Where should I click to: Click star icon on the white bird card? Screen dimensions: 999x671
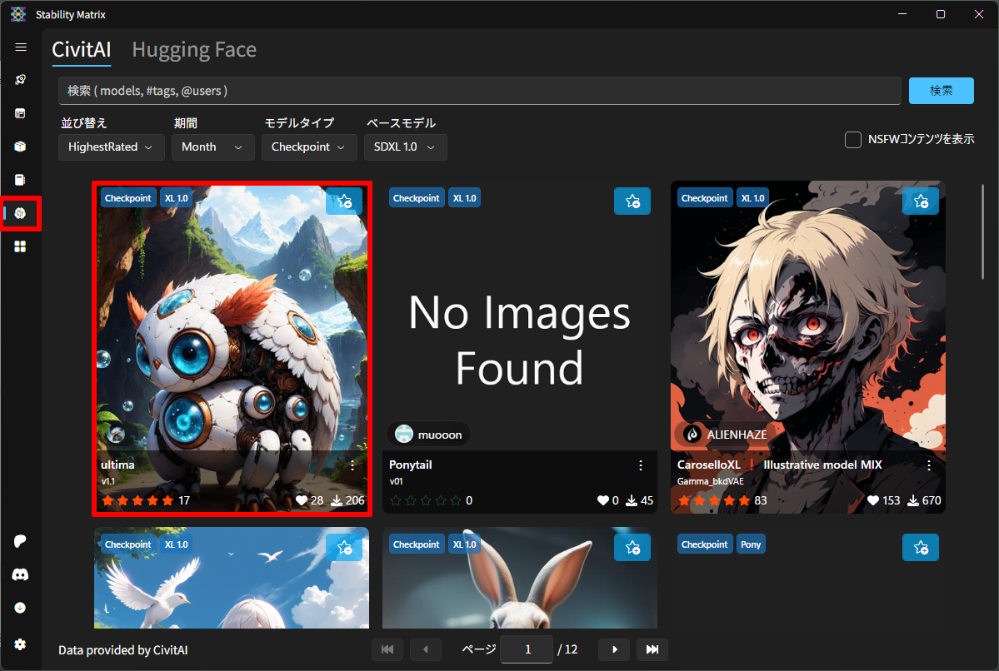pos(345,548)
